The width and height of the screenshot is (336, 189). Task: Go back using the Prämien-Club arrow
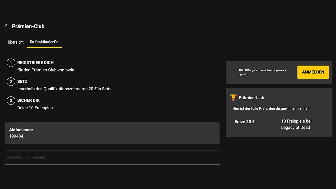tap(6, 26)
